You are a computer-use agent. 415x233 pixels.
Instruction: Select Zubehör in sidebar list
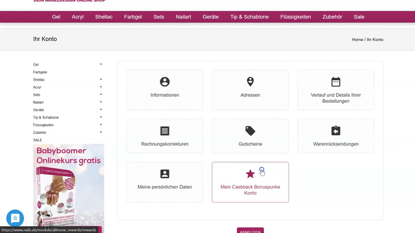(x=39, y=133)
